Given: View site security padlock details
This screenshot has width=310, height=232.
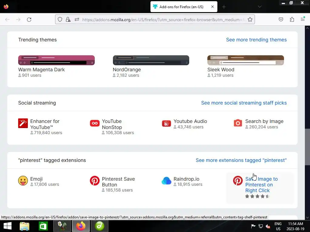Looking at the screenshot, I should [68, 19].
